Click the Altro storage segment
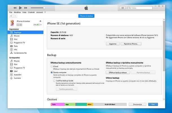Screen dimensions: 172x113 (x=90, y=105)
